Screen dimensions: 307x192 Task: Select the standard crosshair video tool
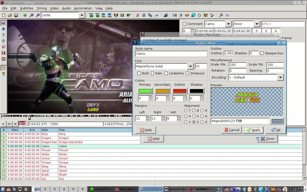(x=4, y=23)
